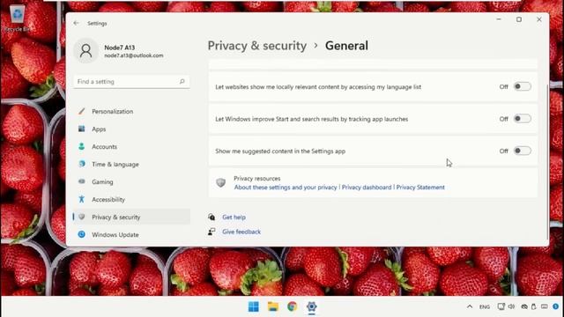This screenshot has height=317, width=564.
Task: Click the display tray icon beside ENG
Action: pyautogui.click(x=501, y=306)
